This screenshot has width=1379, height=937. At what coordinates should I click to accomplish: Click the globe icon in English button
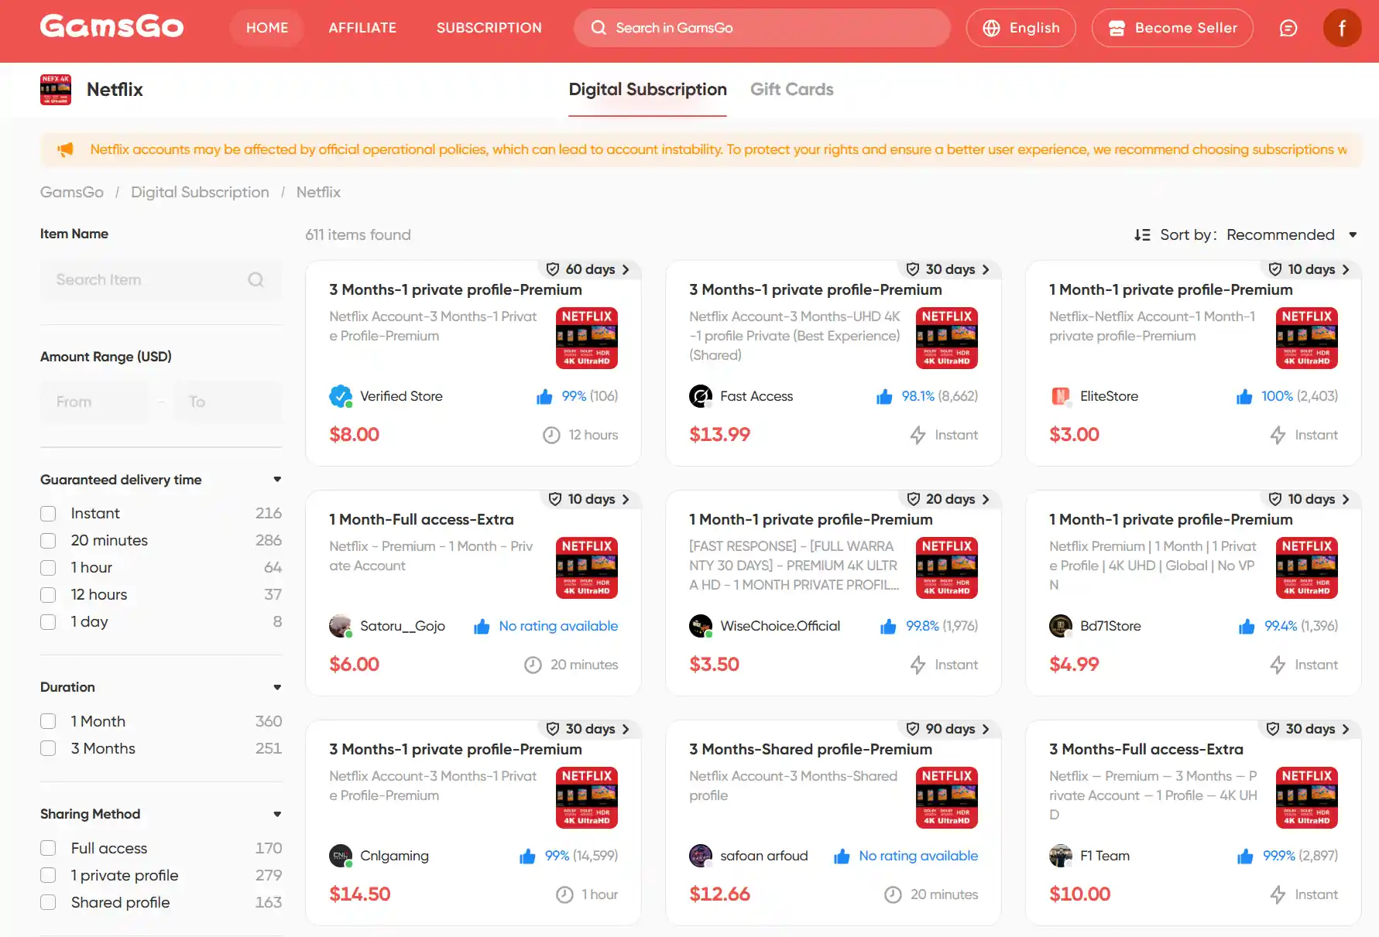[991, 28]
